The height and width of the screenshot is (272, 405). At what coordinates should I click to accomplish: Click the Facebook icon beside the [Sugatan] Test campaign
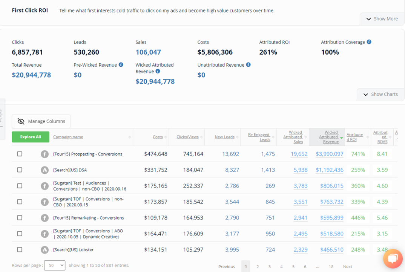point(44,186)
